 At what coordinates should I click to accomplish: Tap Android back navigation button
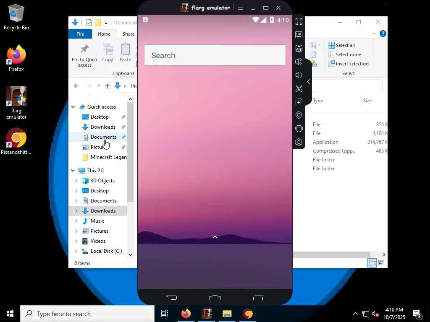pos(171,298)
